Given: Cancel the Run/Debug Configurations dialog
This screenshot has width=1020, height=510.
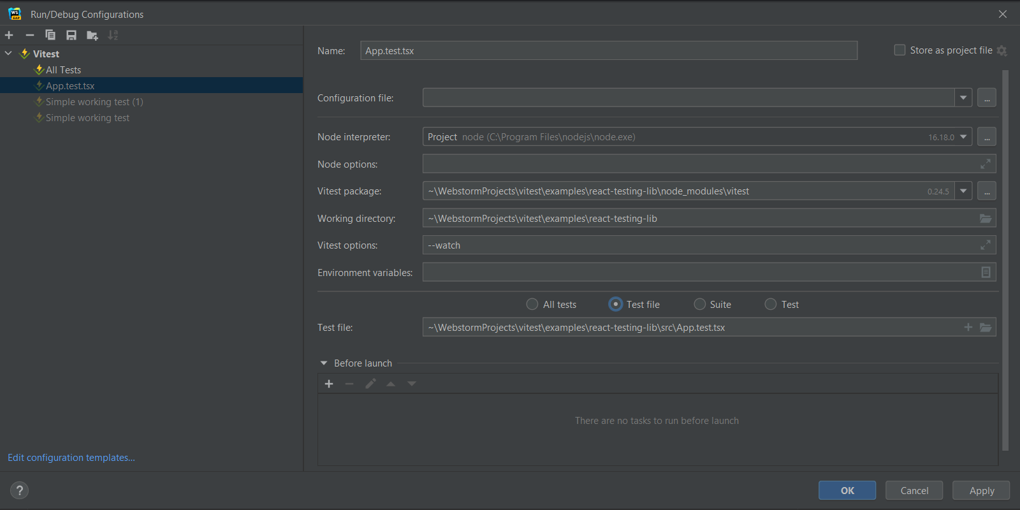Looking at the screenshot, I should pyautogui.click(x=914, y=490).
